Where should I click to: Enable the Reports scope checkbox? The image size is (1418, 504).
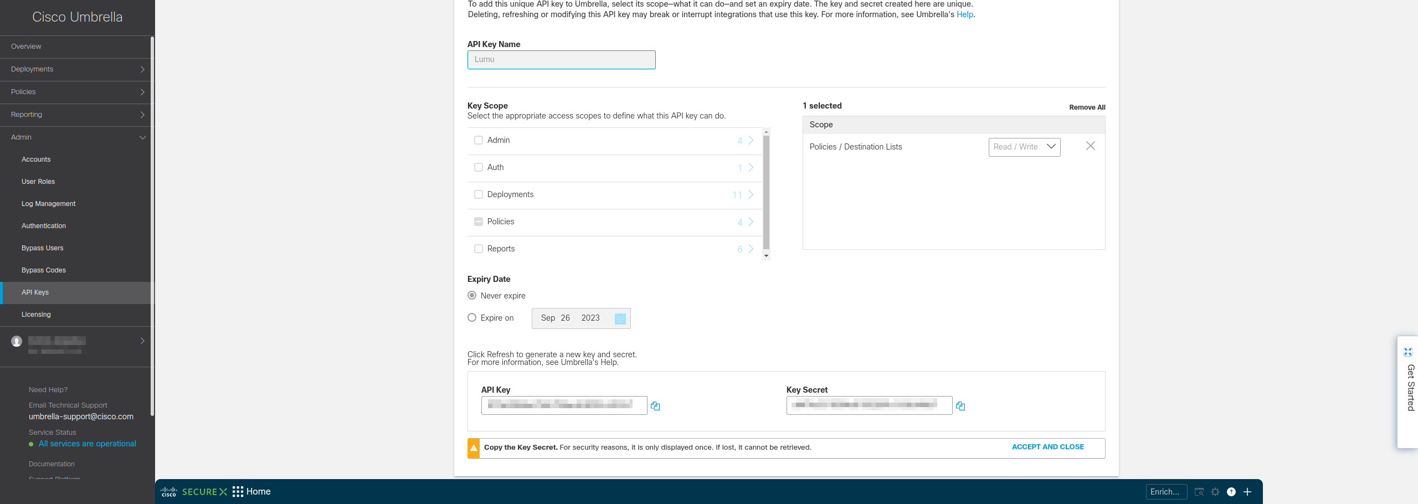tap(479, 249)
